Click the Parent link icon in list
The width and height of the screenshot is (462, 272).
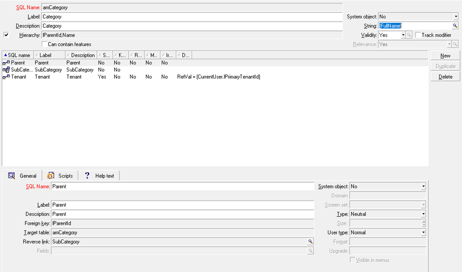[6, 63]
